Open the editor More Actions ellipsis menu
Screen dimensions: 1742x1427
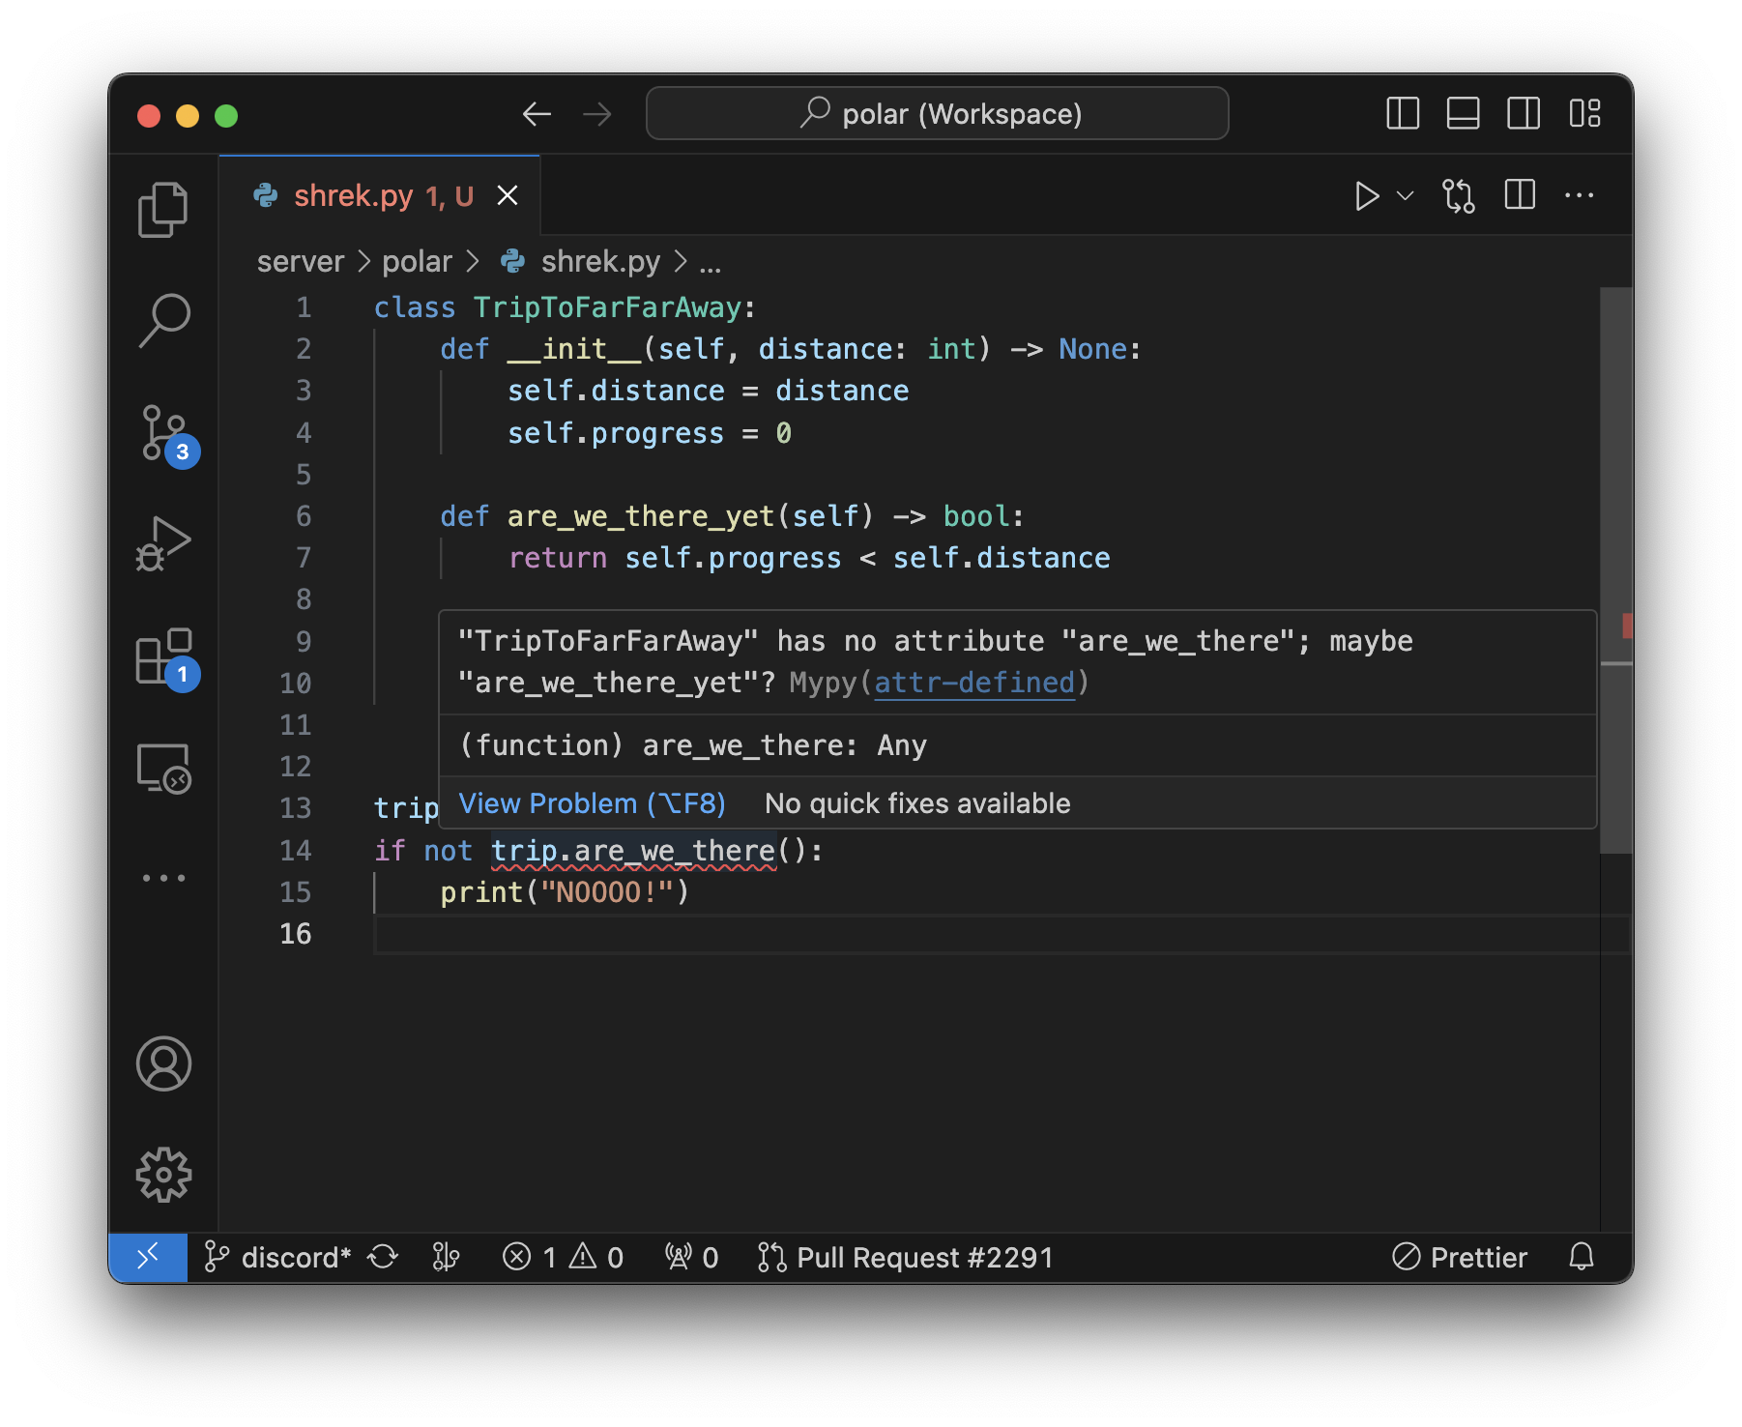pos(1579,196)
